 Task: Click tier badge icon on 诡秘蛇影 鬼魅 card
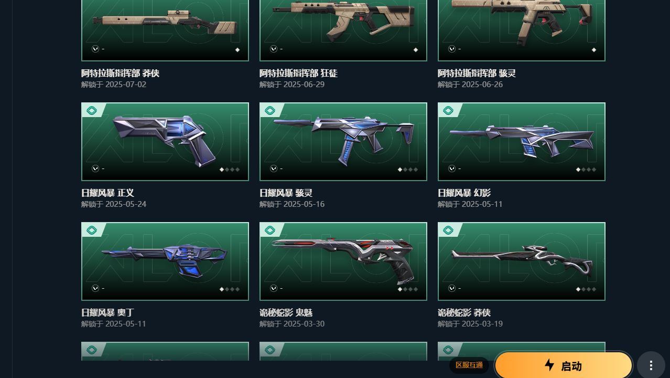pyautogui.click(x=270, y=230)
